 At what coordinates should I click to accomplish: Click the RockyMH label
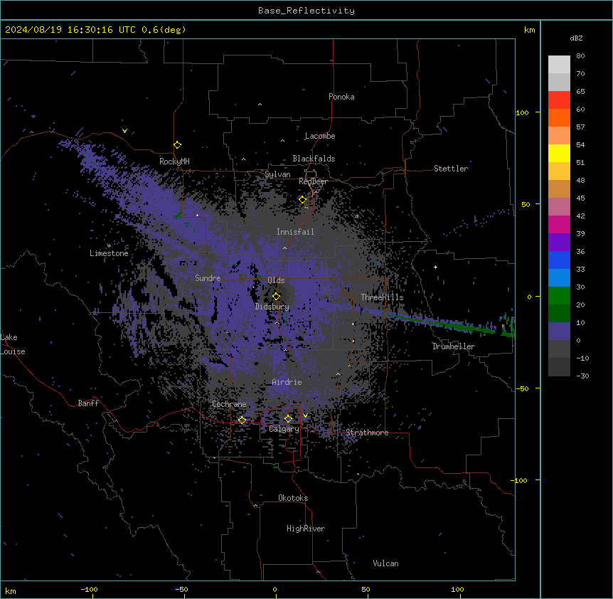coord(174,161)
